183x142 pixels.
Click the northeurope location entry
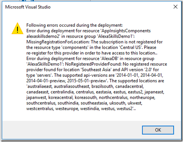point(142,97)
